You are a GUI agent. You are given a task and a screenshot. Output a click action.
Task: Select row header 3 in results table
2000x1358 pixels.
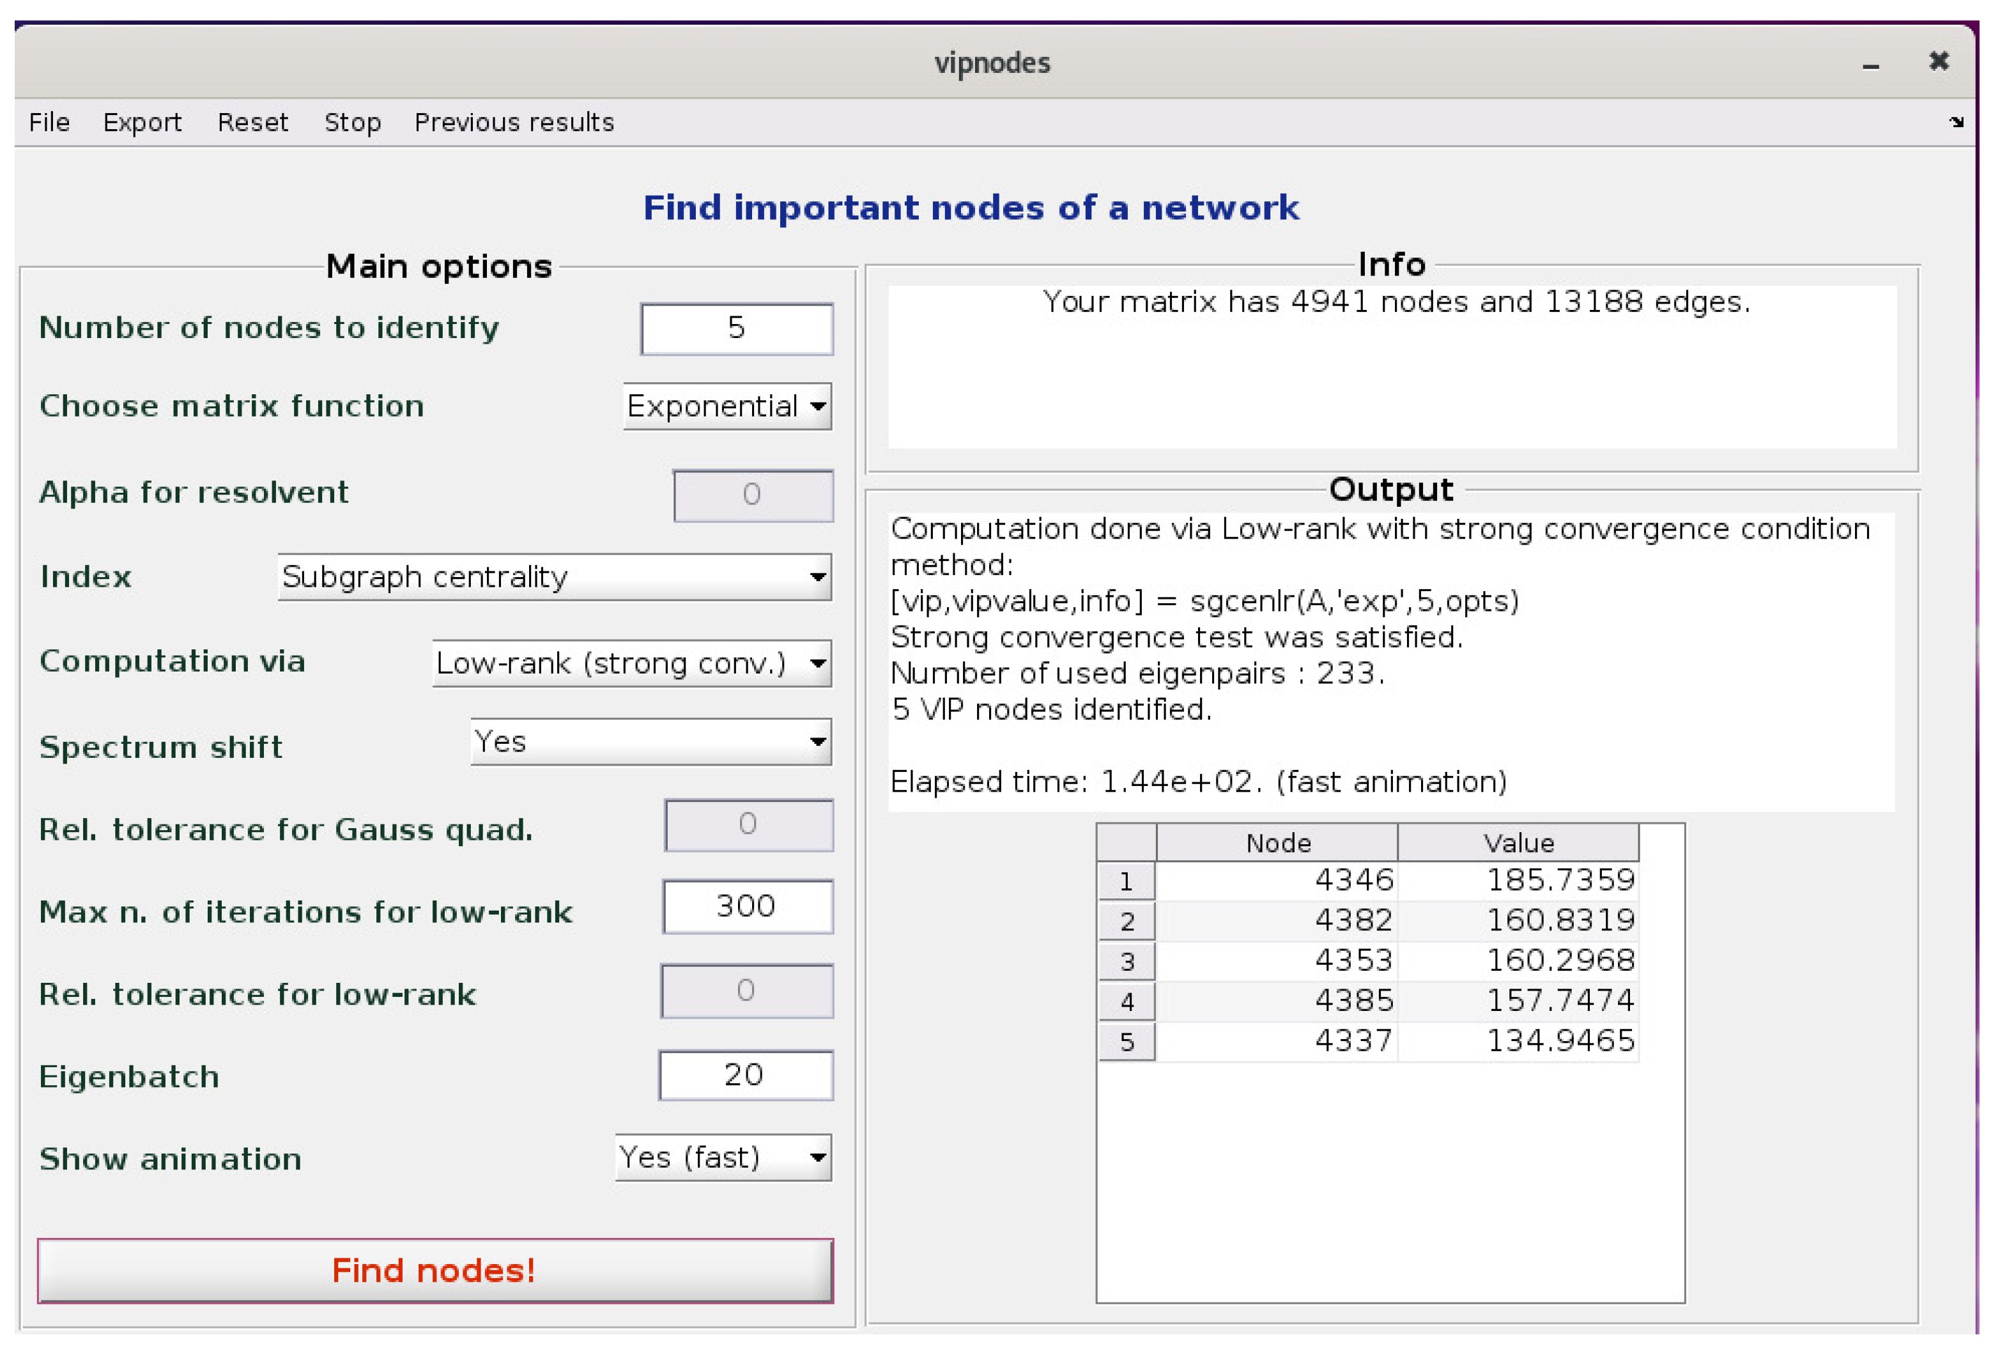(x=1127, y=961)
